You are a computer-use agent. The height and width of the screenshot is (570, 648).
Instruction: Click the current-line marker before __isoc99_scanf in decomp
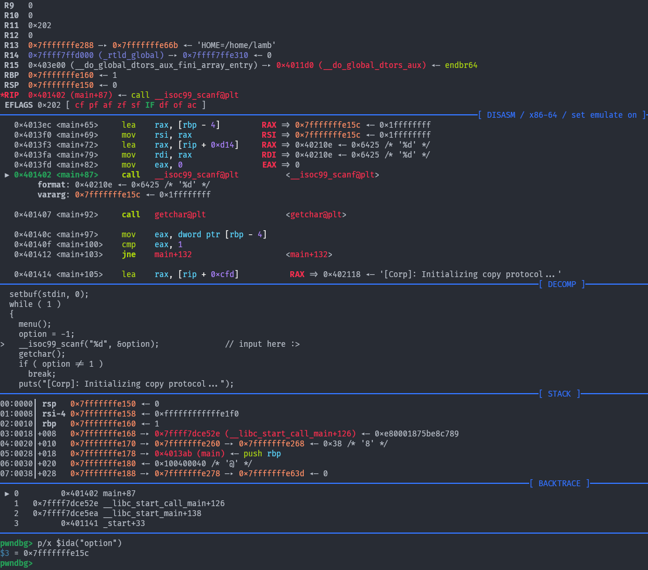4,344
